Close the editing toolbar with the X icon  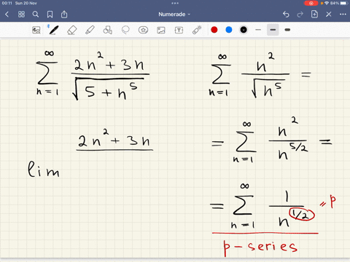(329, 15)
